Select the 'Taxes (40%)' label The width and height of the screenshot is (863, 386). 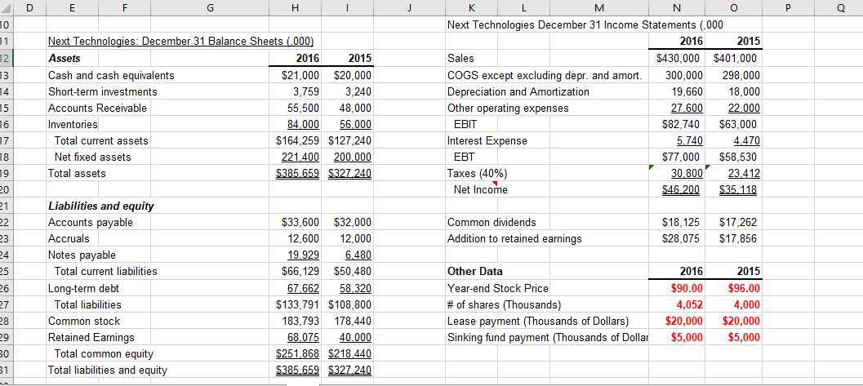[x=477, y=173]
